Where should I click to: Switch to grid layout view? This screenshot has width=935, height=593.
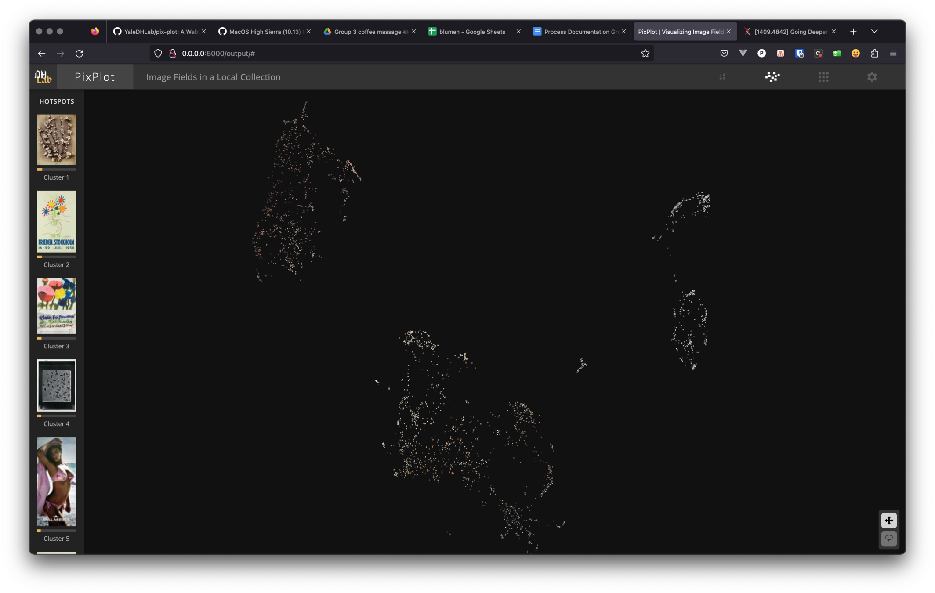823,77
